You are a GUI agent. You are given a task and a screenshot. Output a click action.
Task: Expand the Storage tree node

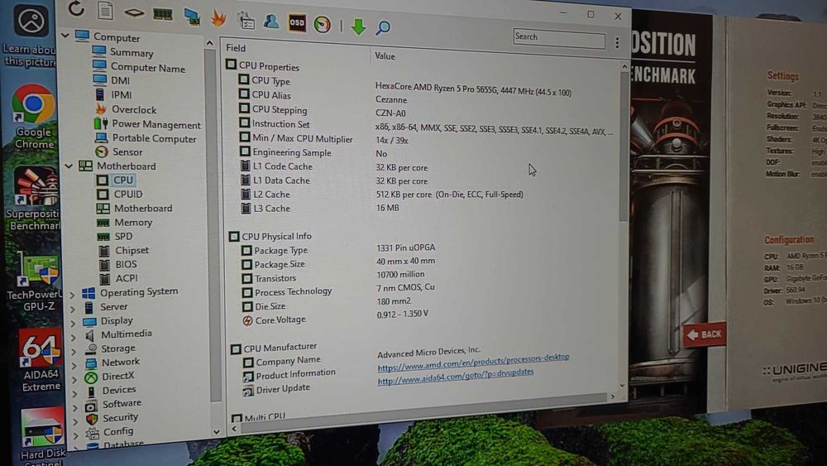[74, 351]
